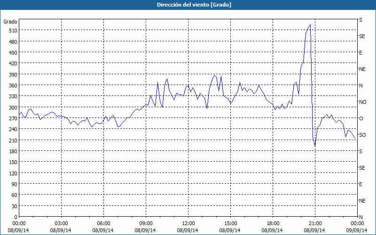Click the 450 y-axis label
The image size is (376, 235).
(13, 53)
